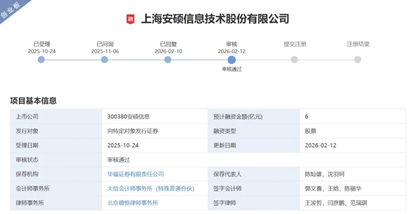Click the 更新日期 value 2026-02-12
The height and width of the screenshot is (214, 416).
coord(320,146)
